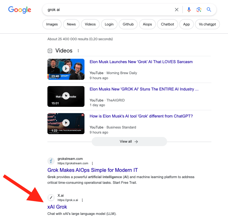Click 'YouTube · TheAIGRID' source text
This screenshot has width=228, height=224.
(107, 100)
